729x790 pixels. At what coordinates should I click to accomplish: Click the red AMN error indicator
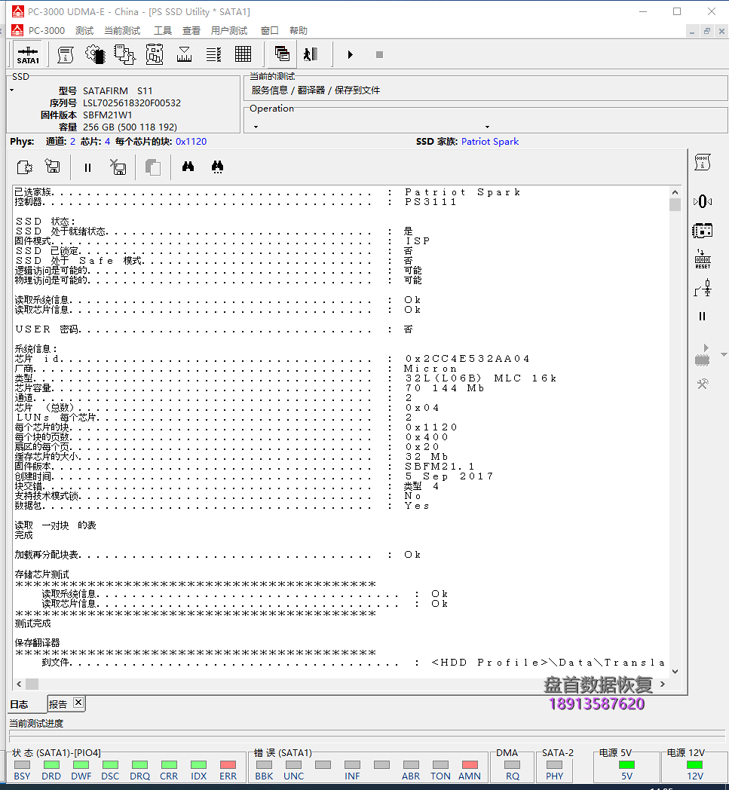(x=470, y=765)
